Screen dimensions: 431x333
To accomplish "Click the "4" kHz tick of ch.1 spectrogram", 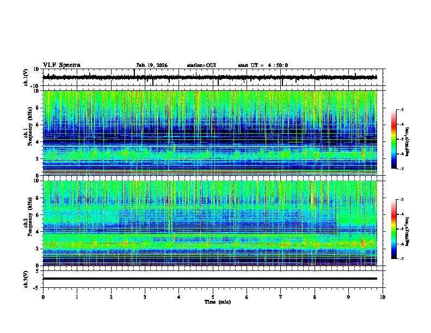I will tap(38, 142).
